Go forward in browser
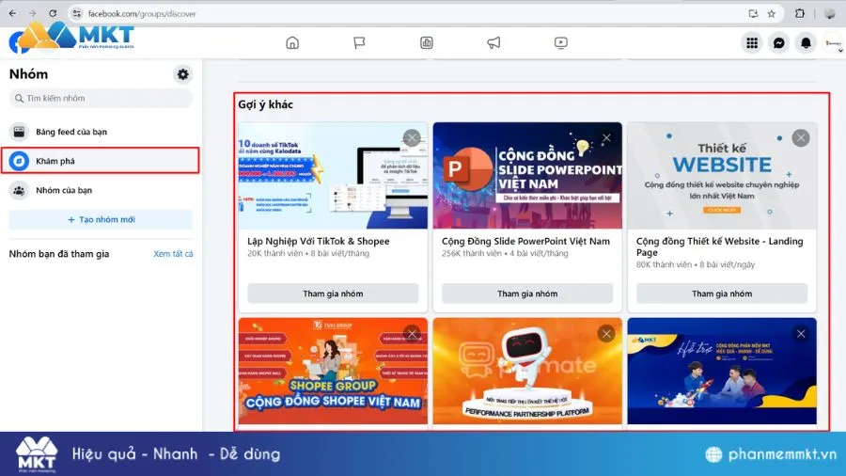 tap(32, 13)
